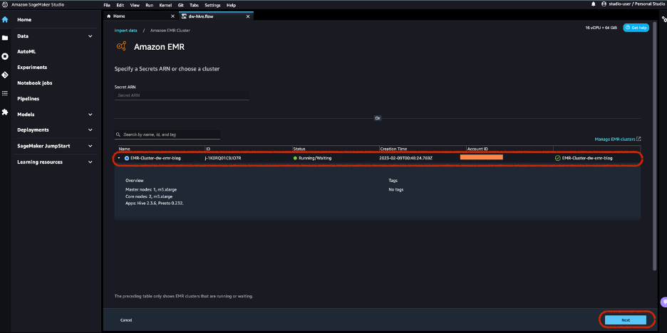Click the Running/Waiting status cell
This screenshot has width=667, height=333.
tap(312, 158)
